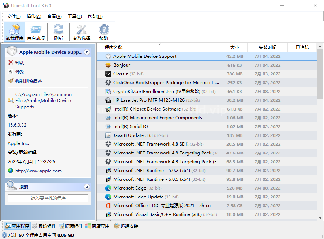Select the ClassIn program icon
The width and height of the screenshot is (324, 239).
click(108, 74)
